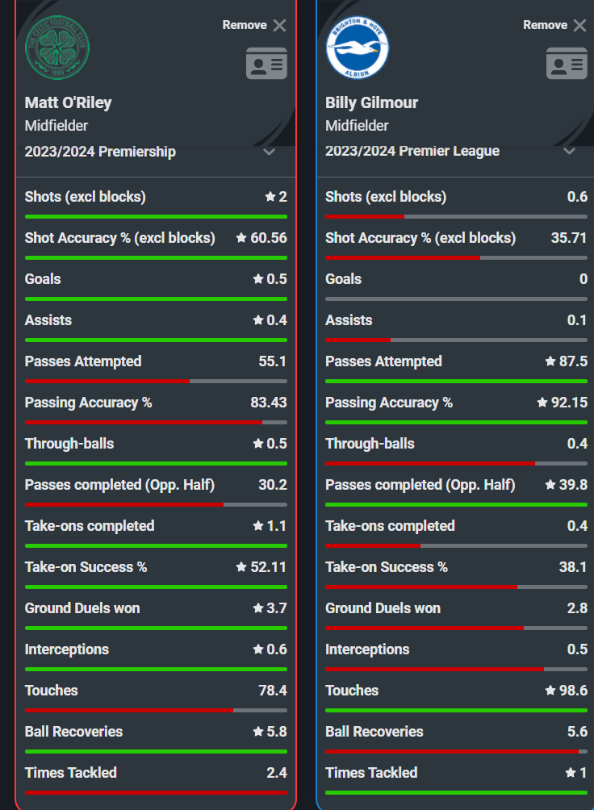594x810 pixels.
Task: Select the Matt O'Riley player name
Action: point(69,102)
